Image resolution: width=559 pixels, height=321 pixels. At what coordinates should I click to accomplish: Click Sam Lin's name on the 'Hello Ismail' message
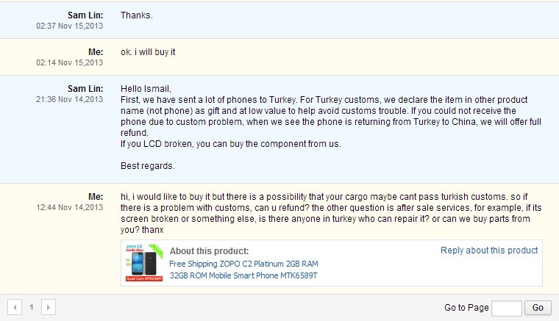[85, 88]
